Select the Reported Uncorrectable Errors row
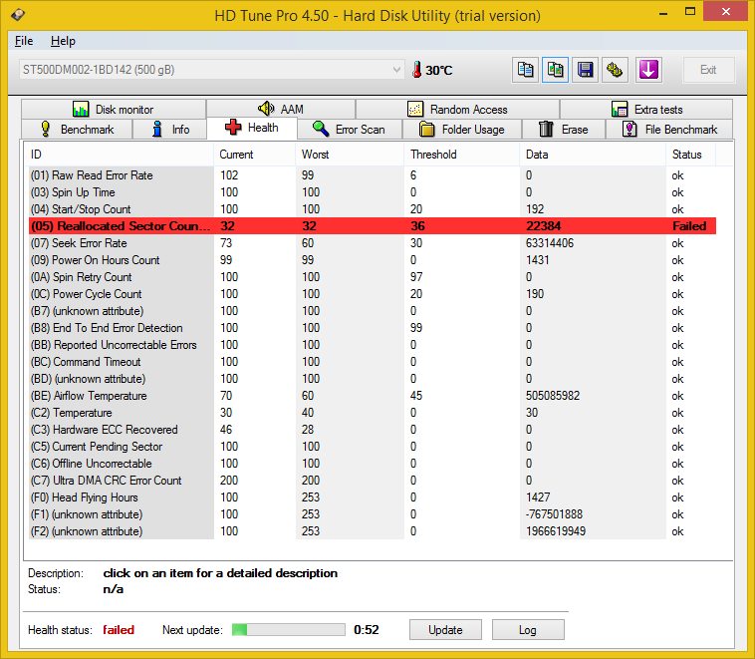 (x=373, y=345)
